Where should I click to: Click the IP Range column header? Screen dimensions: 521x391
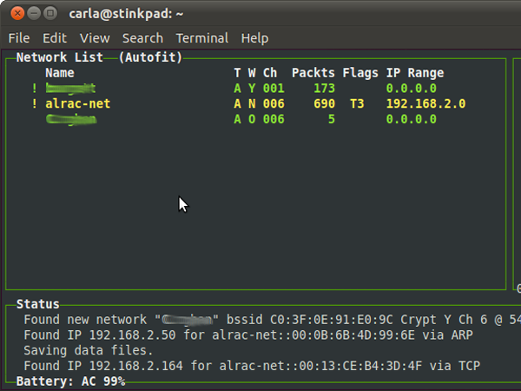click(x=415, y=73)
